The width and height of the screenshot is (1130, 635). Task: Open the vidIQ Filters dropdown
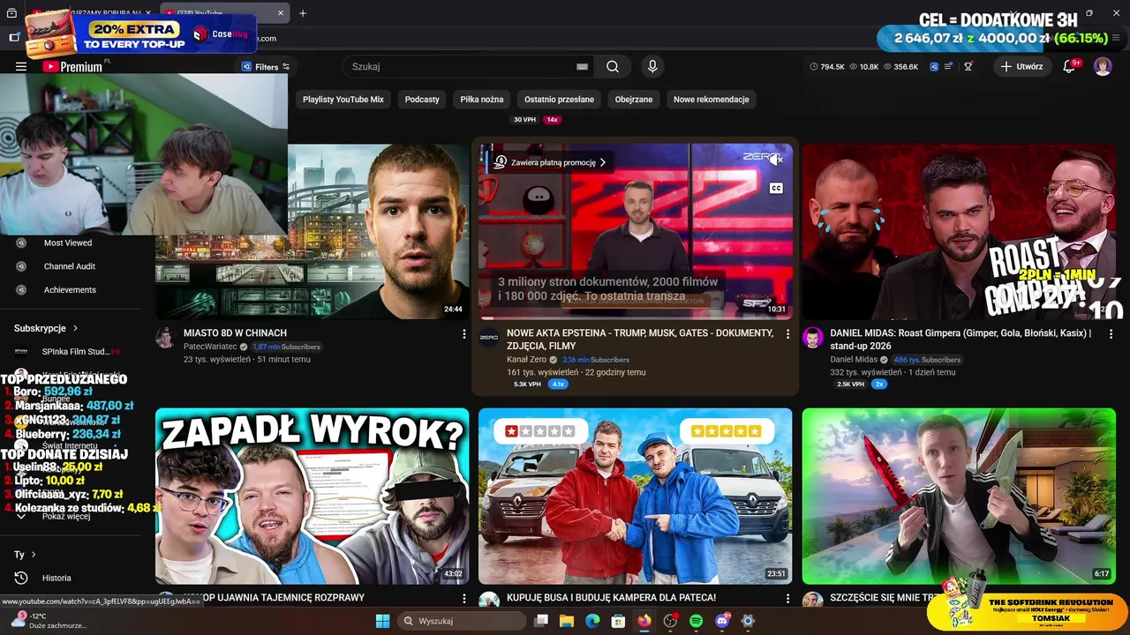point(266,67)
